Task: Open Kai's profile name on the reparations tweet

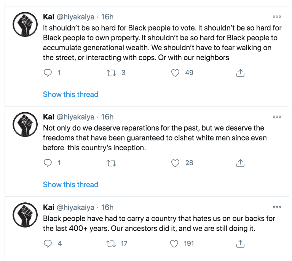Action: (x=48, y=117)
